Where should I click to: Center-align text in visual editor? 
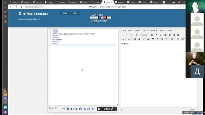pyautogui.click(x=170, y=35)
